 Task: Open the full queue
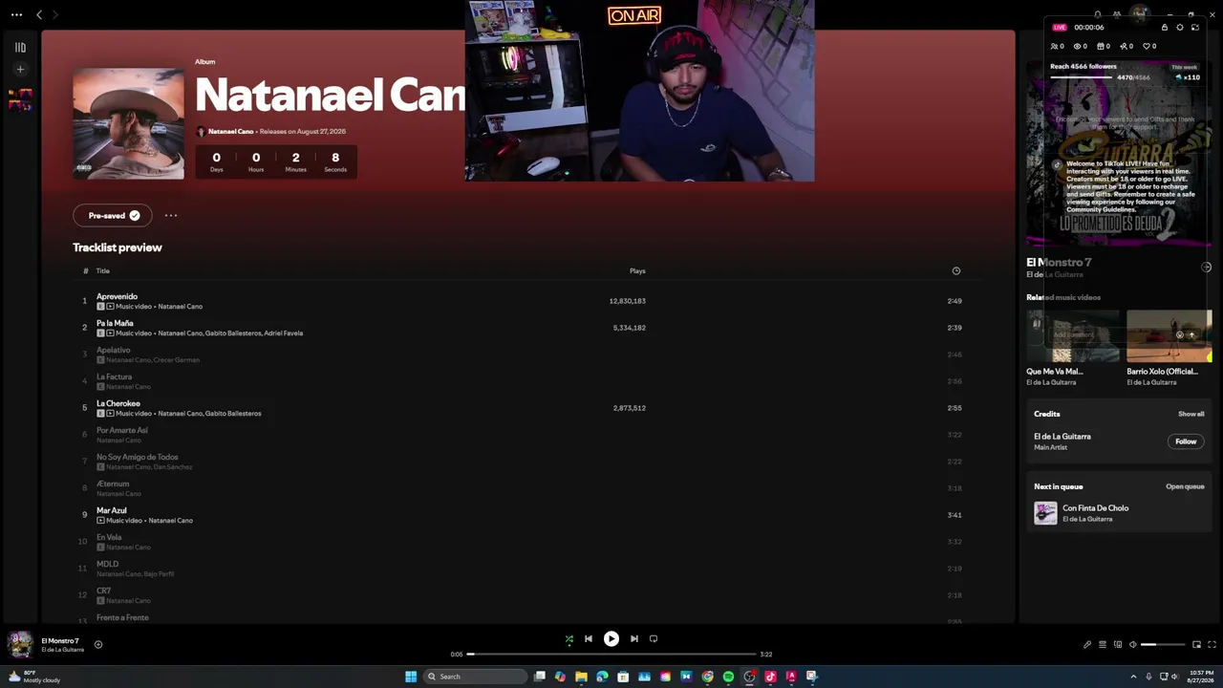click(1185, 487)
